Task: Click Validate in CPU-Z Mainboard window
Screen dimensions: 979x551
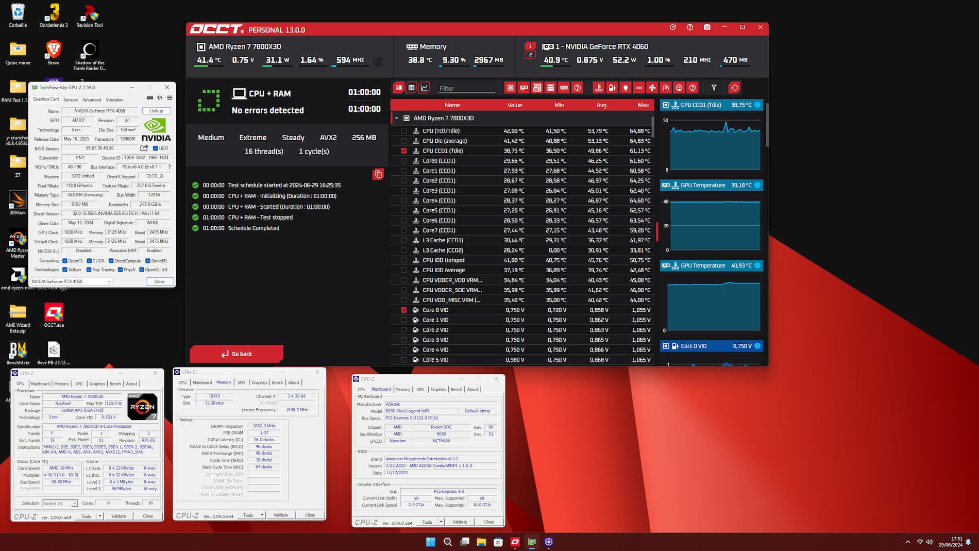Action: point(460,522)
